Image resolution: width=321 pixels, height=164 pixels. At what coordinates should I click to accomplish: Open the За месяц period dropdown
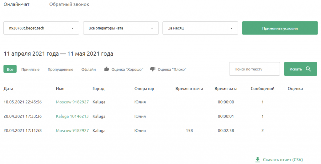(x=200, y=28)
